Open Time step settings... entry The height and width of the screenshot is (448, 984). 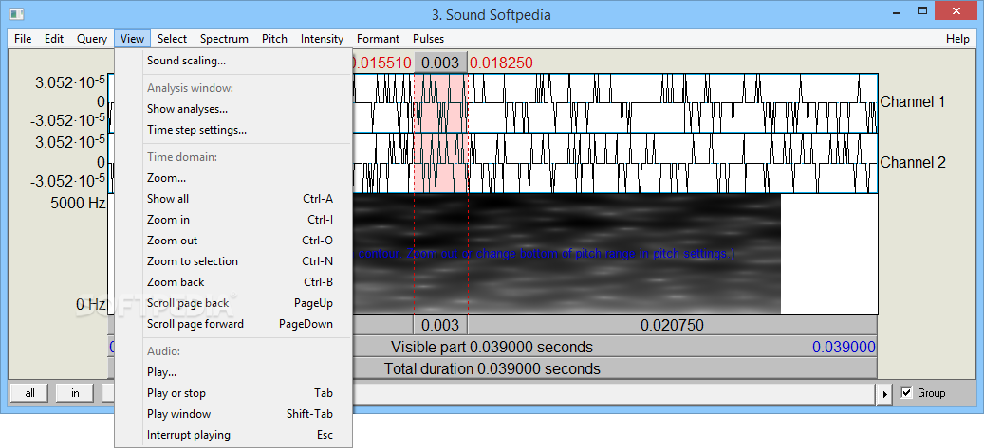coord(233,131)
